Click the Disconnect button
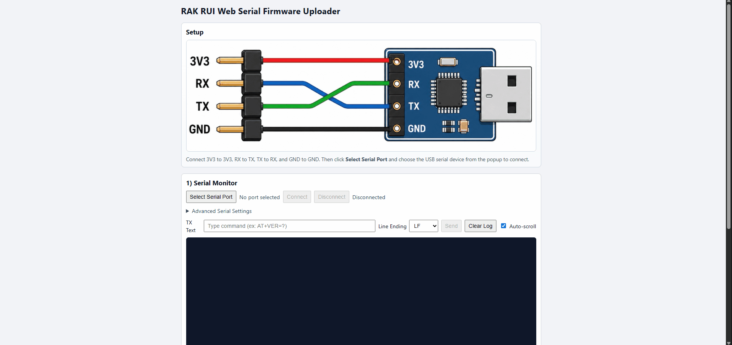Image resolution: width=732 pixels, height=345 pixels. pos(332,197)
